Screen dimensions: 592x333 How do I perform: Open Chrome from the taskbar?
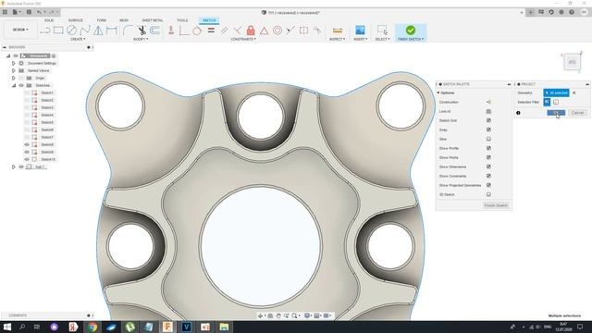click(x=92, y=327)
